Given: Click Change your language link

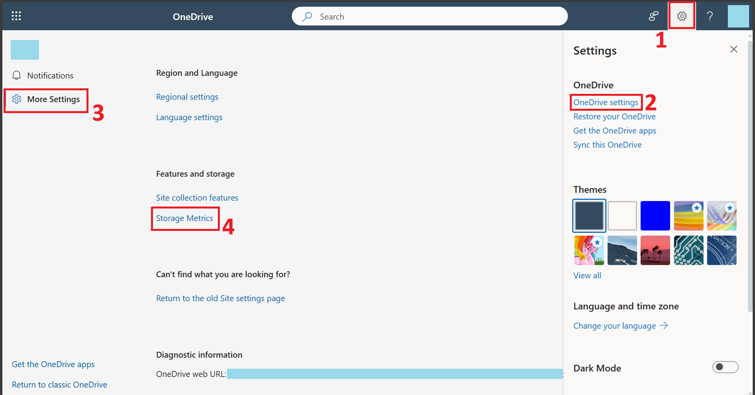Looking at the screenshot, I should [614, 326].
